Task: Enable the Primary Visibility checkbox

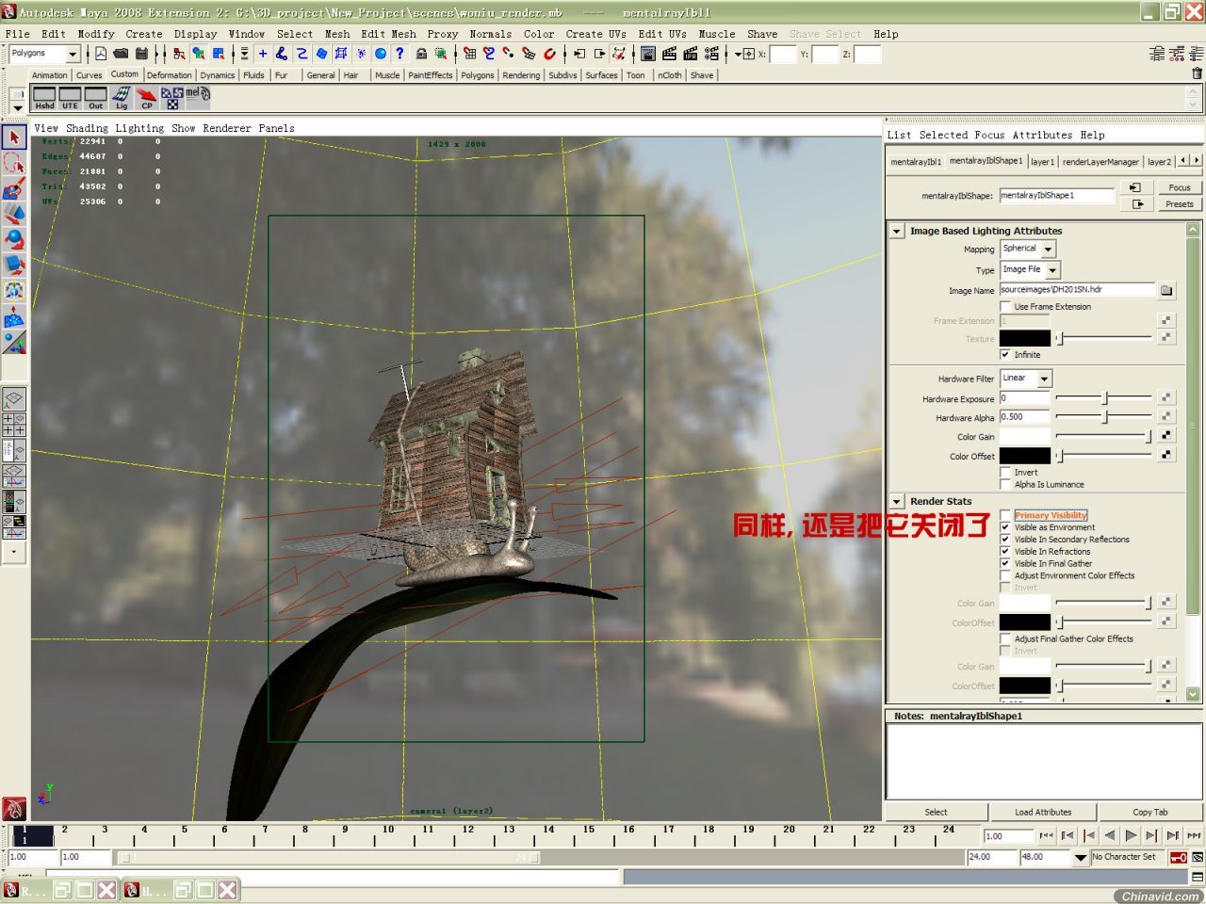Action: 1005,515
